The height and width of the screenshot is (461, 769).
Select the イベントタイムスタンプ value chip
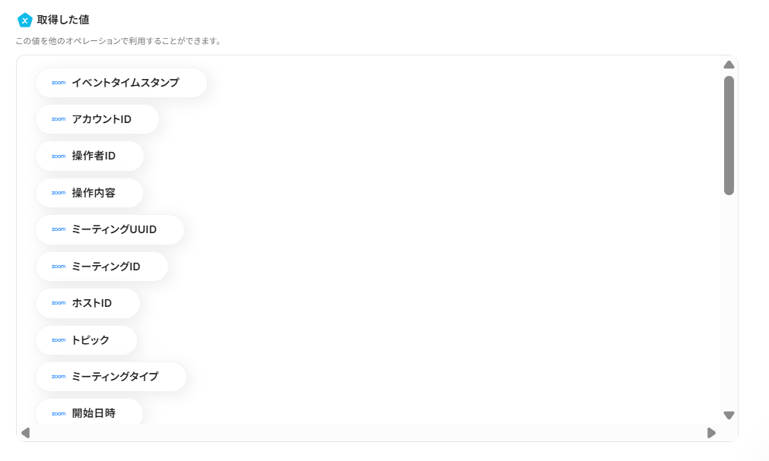point(122,83)
